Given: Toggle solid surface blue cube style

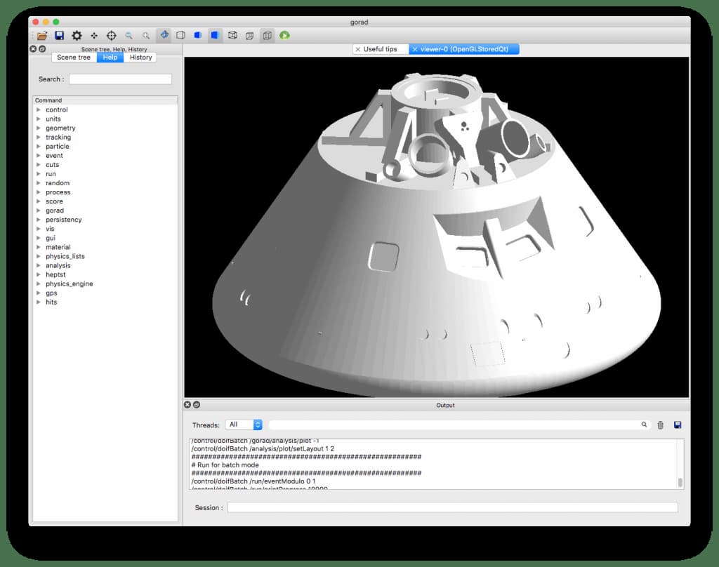Looking at the screenshot, I should [215, 35].
